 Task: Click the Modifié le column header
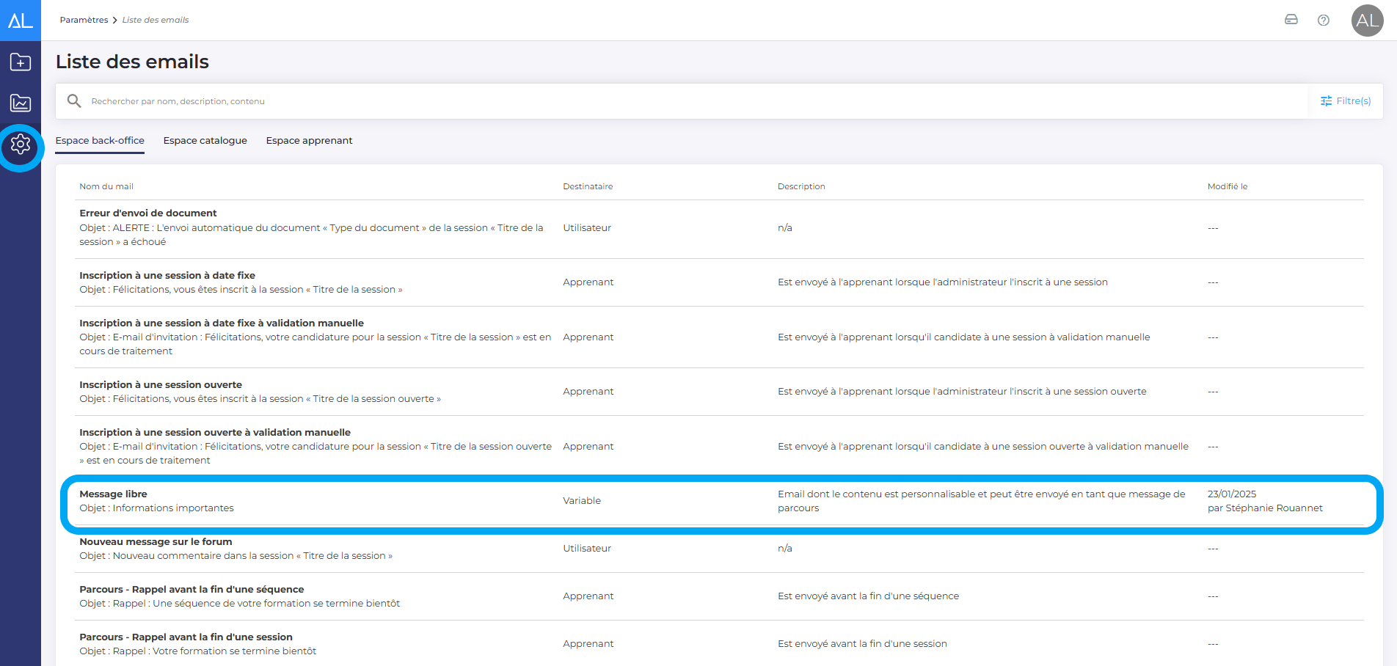click(1227, 186)
